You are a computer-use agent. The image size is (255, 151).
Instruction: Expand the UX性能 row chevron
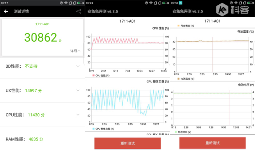pos(78,90)
